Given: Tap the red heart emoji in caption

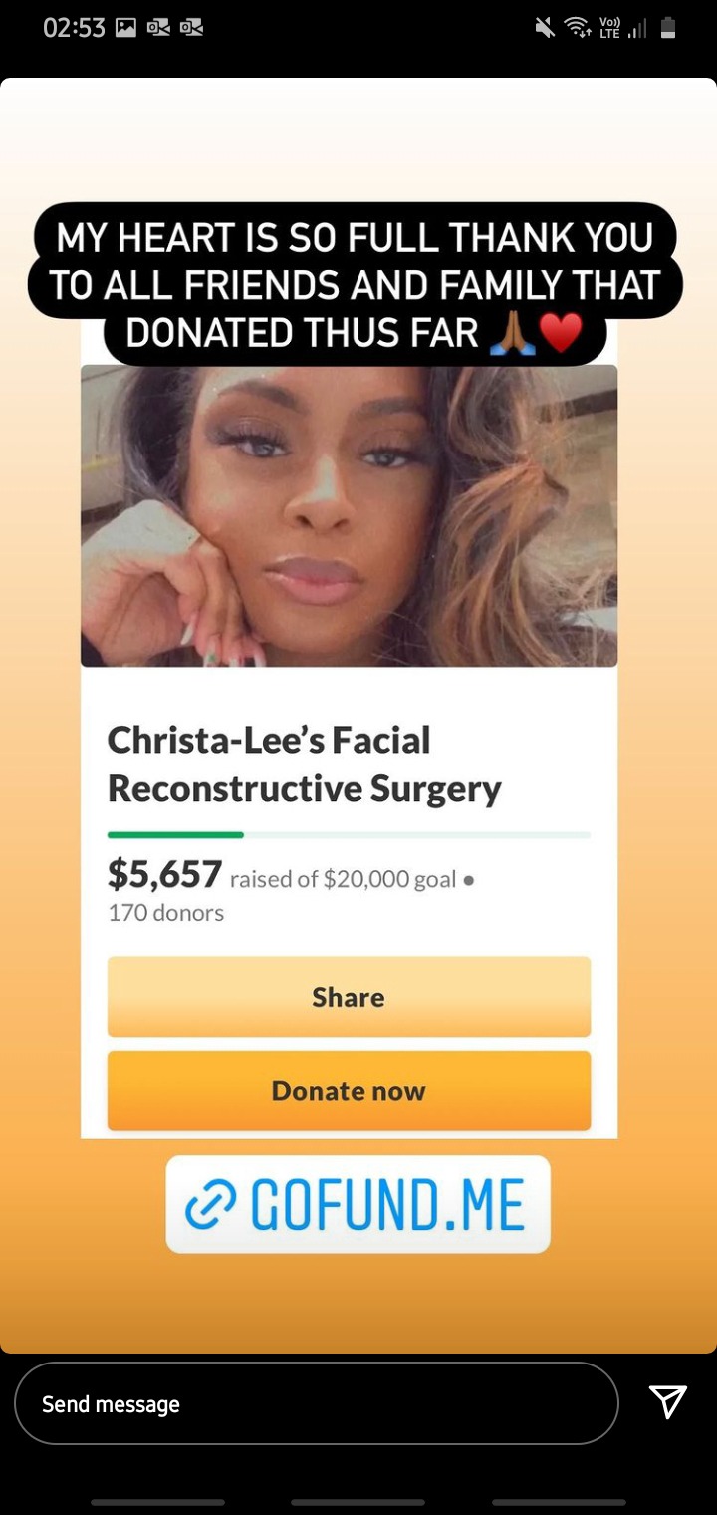Looking at the screenshot, I should pos(562,334).
